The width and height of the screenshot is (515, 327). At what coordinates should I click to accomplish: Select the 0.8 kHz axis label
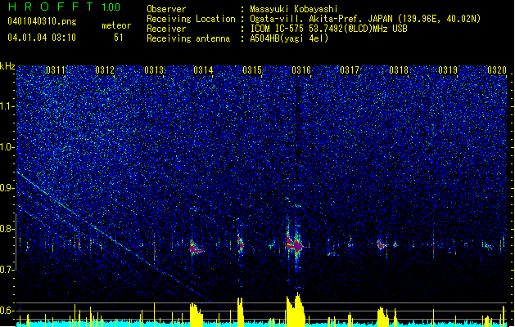(x=7, y=229)
